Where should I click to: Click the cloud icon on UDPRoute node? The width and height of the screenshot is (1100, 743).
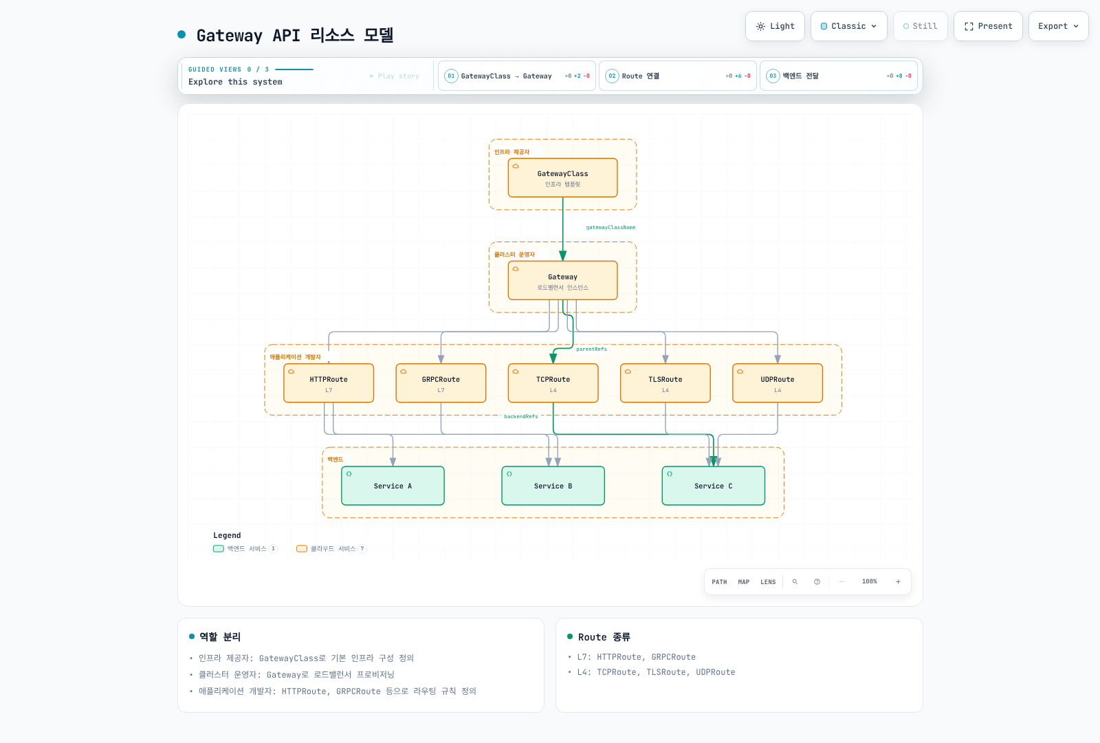point(740,371)
